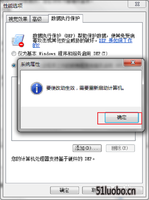This screenshot has width=149, height=200.
Task: Select 仅为基本 Windows 程序和服务启用 DEP option
Action: pos(14,54)
